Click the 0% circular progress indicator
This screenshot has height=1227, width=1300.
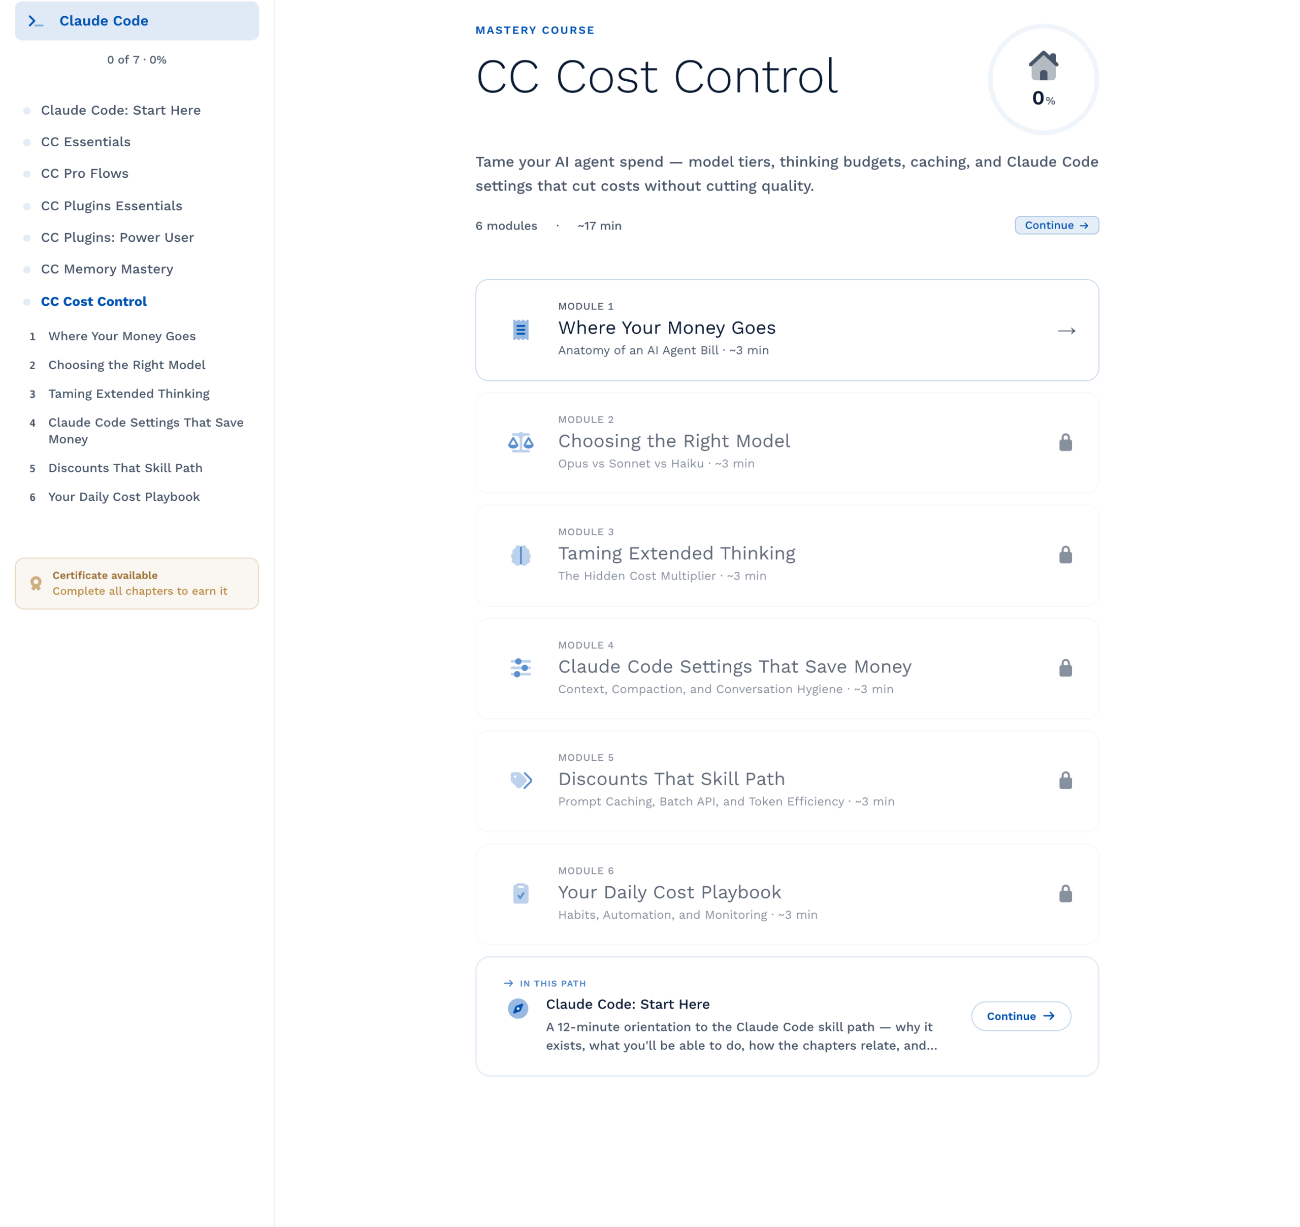pos(1043,79)
